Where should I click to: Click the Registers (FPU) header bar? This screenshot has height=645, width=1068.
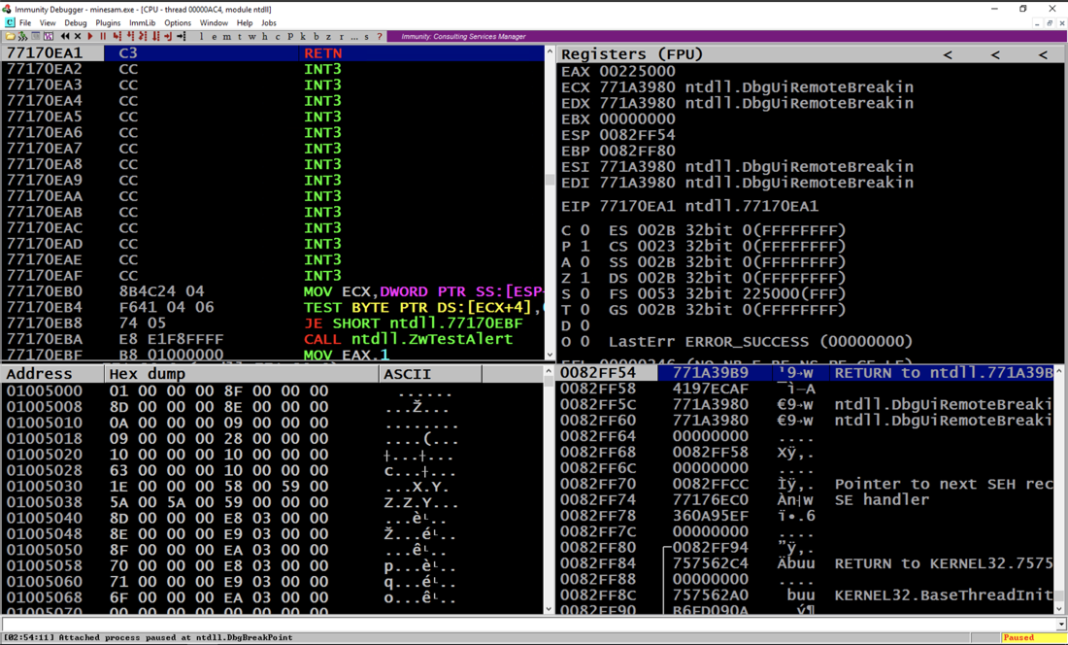pyautogui.click(x=811, y=53)
